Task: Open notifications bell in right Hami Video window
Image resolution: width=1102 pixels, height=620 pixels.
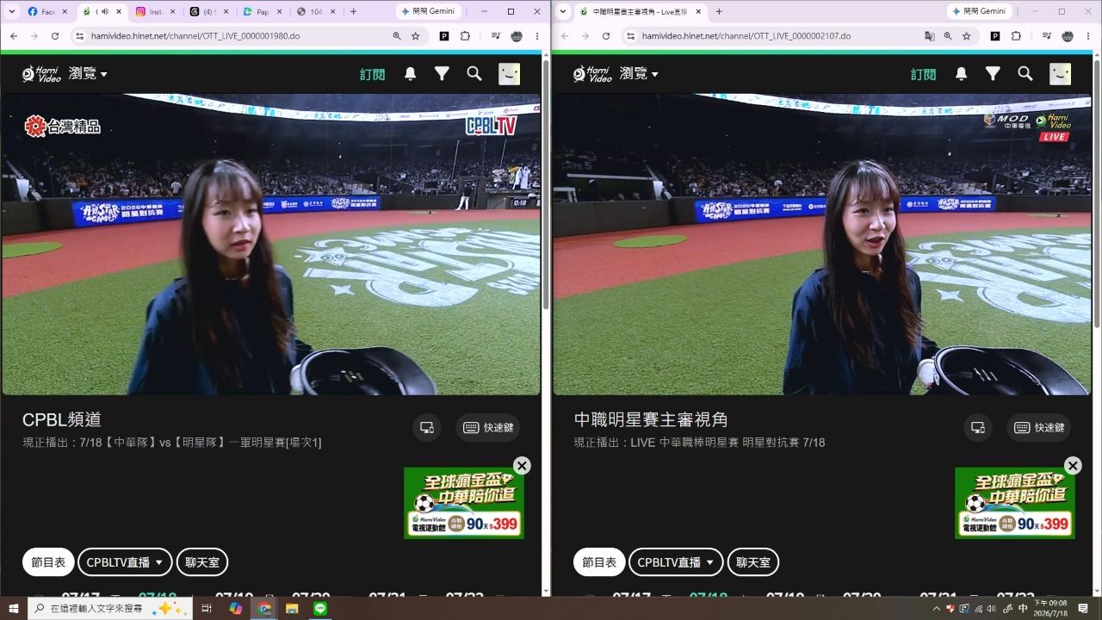Action: [962, 74]
